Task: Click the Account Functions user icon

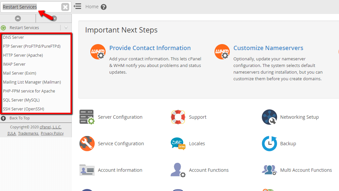Action: (x=178, y=170)
